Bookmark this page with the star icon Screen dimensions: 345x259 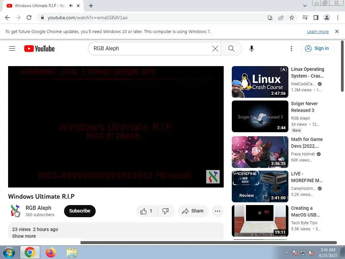(292, 18)
